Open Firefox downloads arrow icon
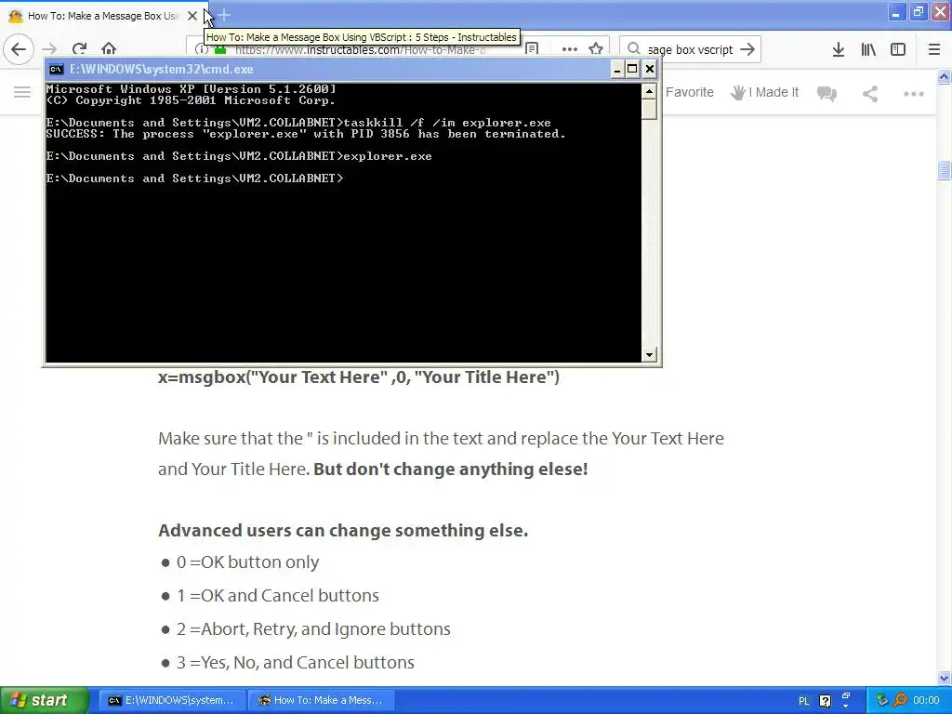The image size is (952, 714). (839, 49)
